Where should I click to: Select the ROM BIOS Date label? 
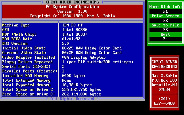17,39
